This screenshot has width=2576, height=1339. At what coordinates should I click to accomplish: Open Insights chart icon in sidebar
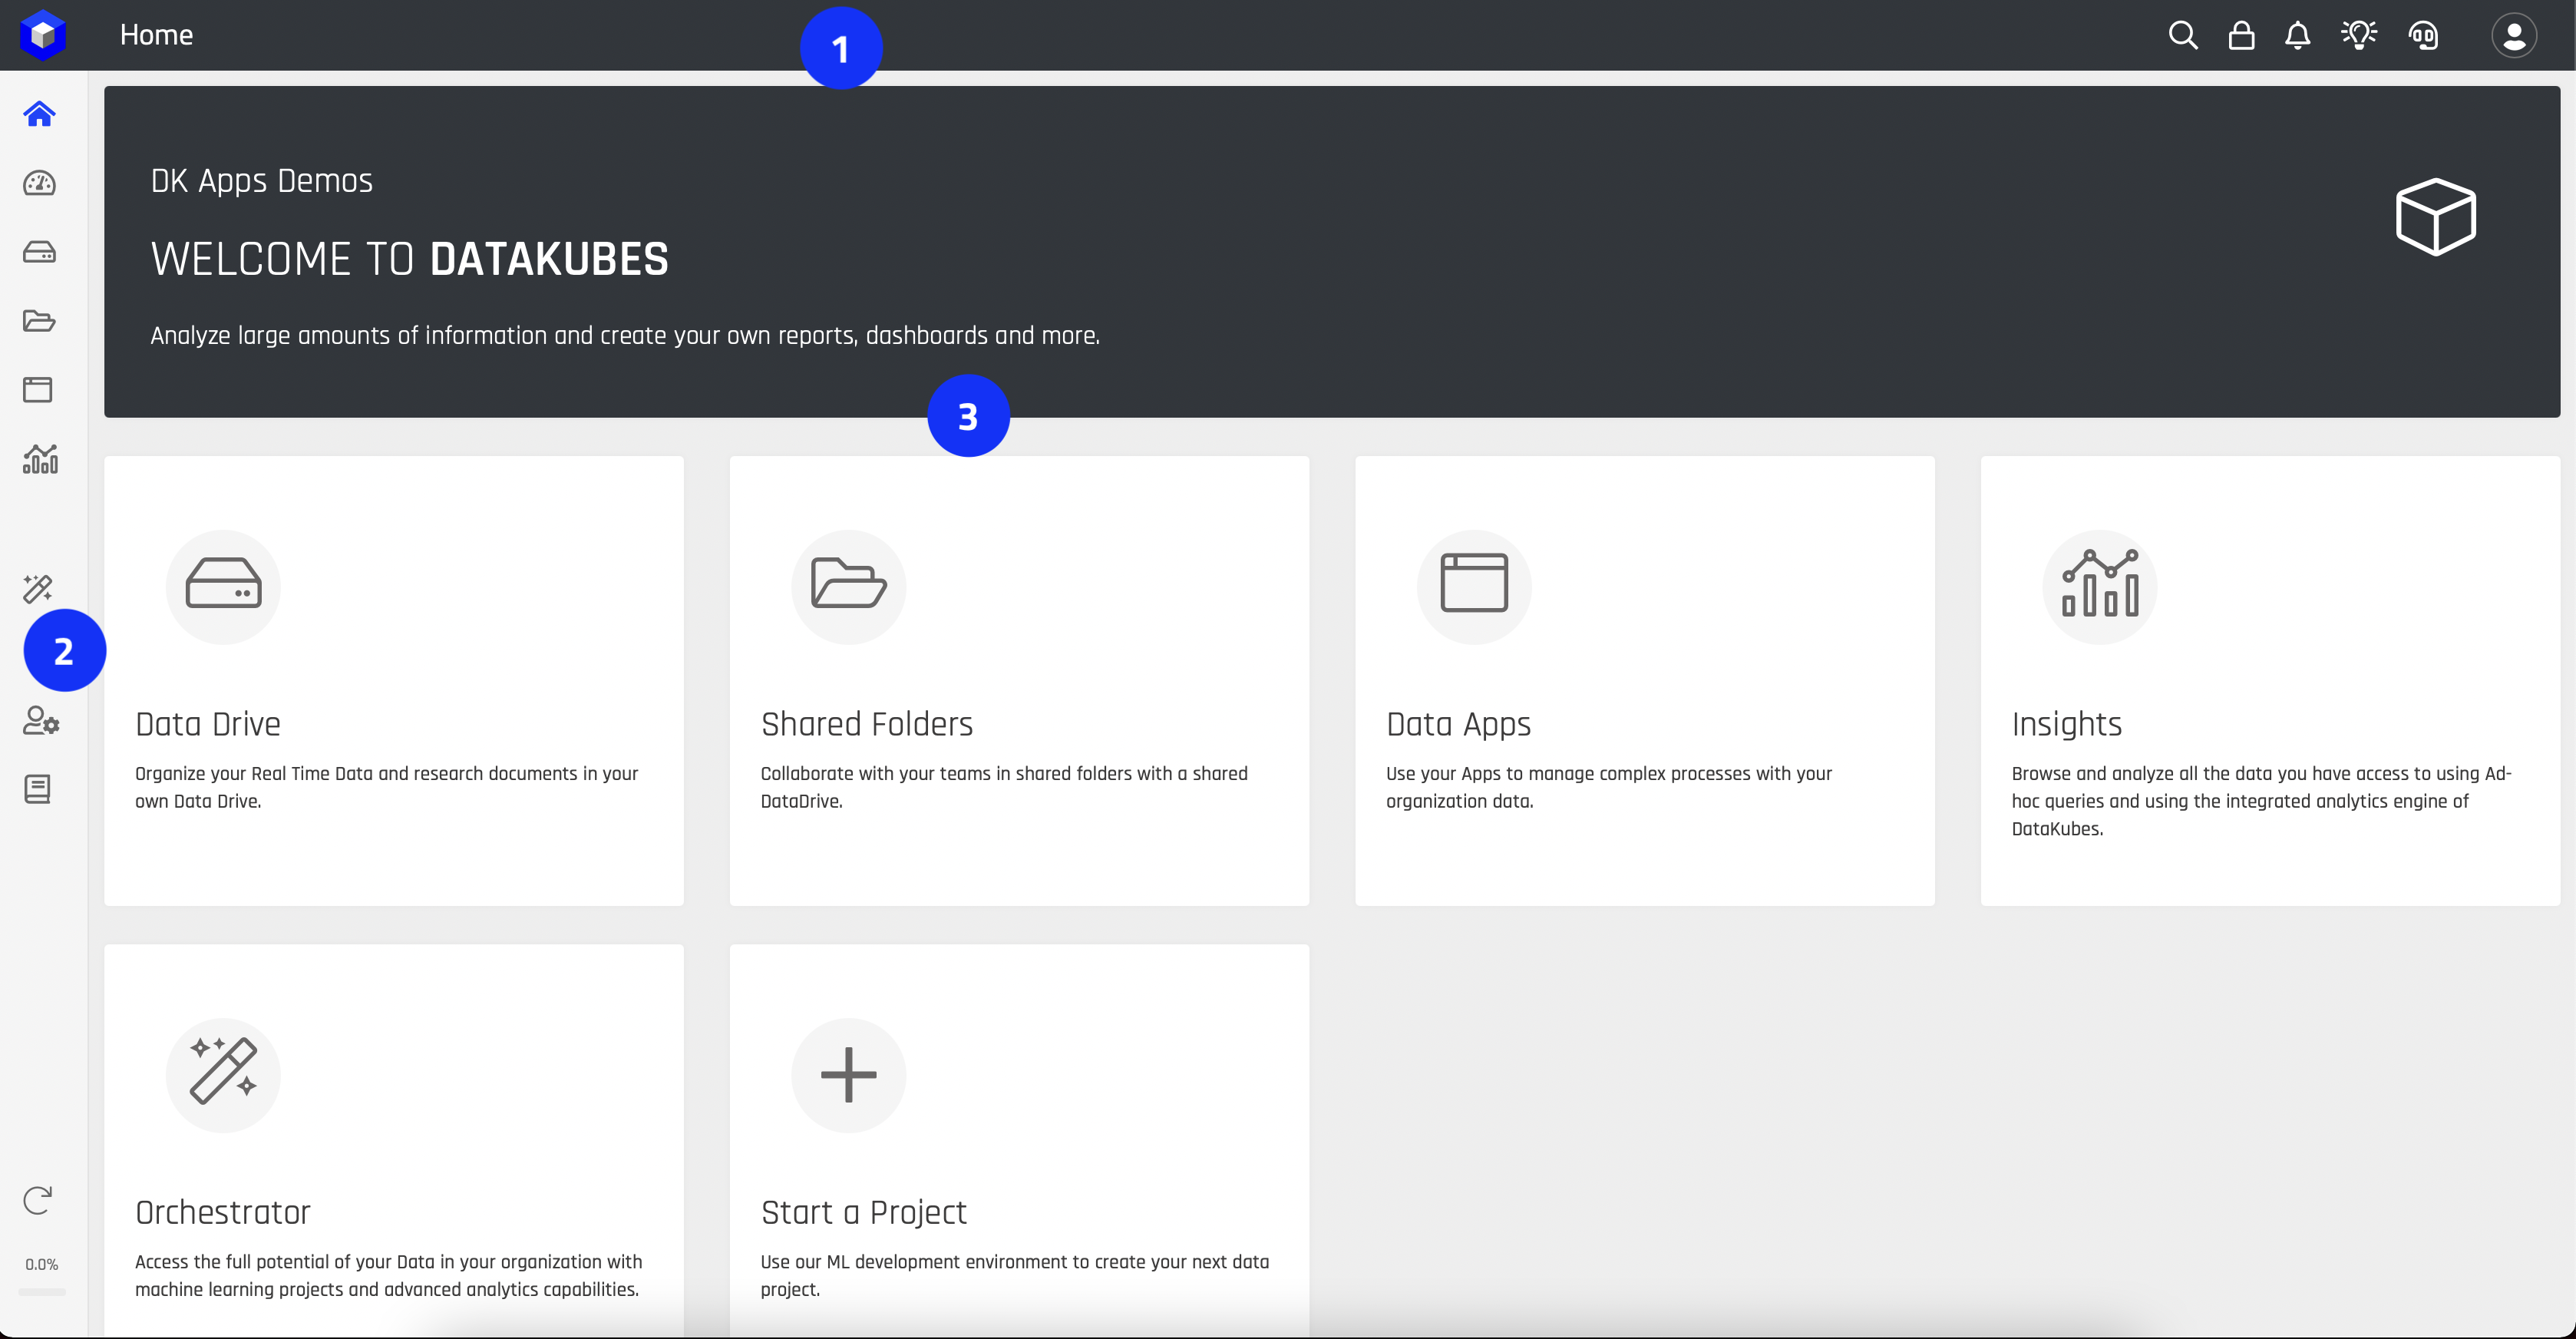(x=40, y=459)
